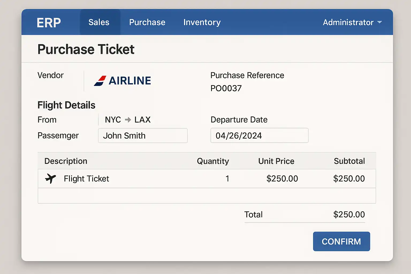Click the empty row below Flight Ticket
Screen dimensions: 411x274
pos(207,196)
